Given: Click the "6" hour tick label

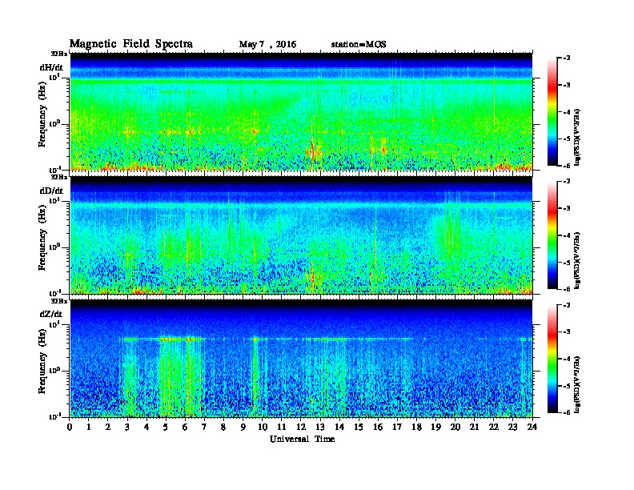Looking at the screenshot, I should pyautogui.click(x=185, y=427).
